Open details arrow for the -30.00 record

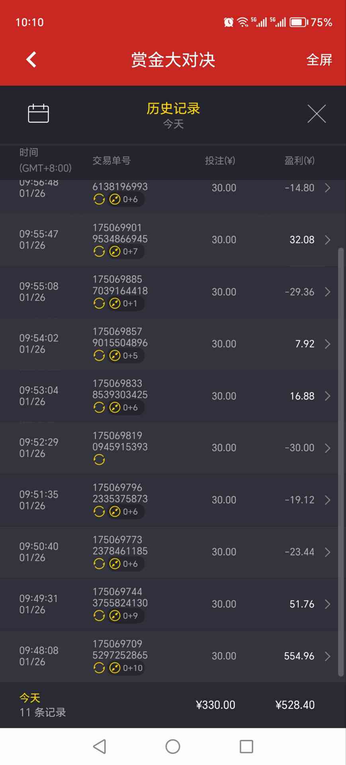point(327,448)
